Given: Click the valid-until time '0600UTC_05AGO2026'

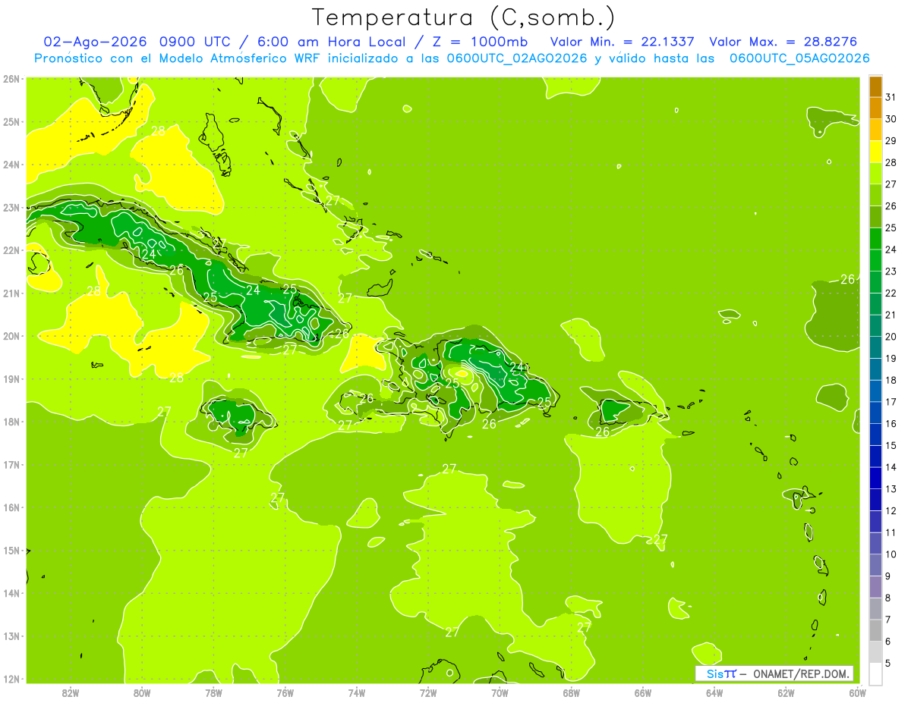Looking at the screenshot, I should pos(799,58).
